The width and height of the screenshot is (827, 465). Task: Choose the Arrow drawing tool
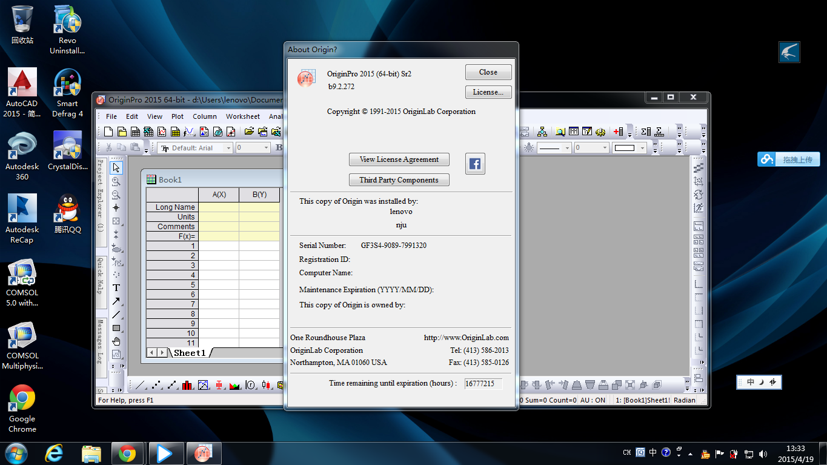(116, 301)
